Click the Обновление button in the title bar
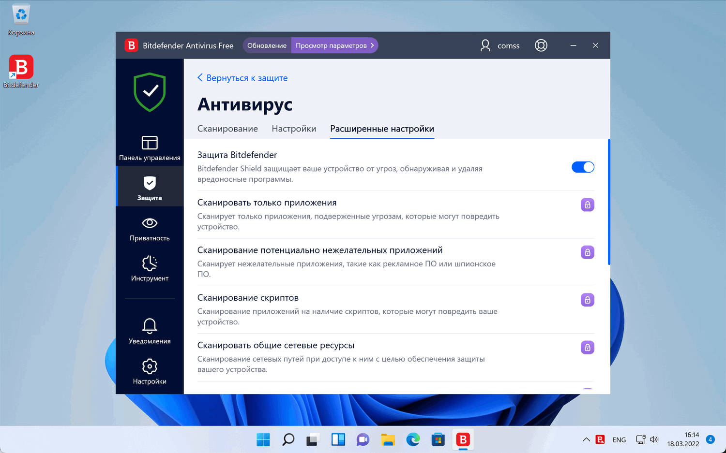 pos(267,45)
